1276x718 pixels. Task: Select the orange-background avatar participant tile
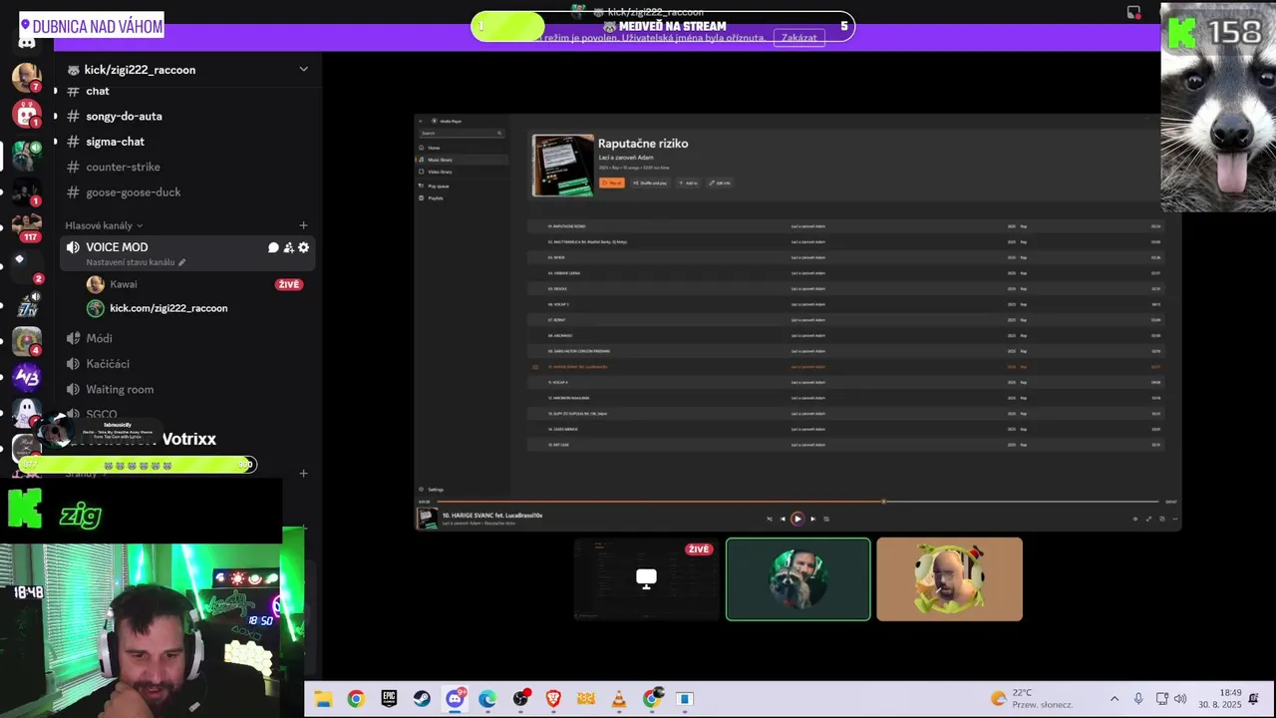point(949,579)
